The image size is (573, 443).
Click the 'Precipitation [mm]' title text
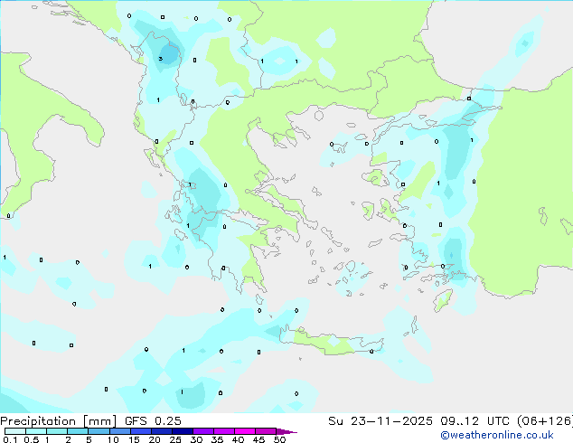pos(59,421)
